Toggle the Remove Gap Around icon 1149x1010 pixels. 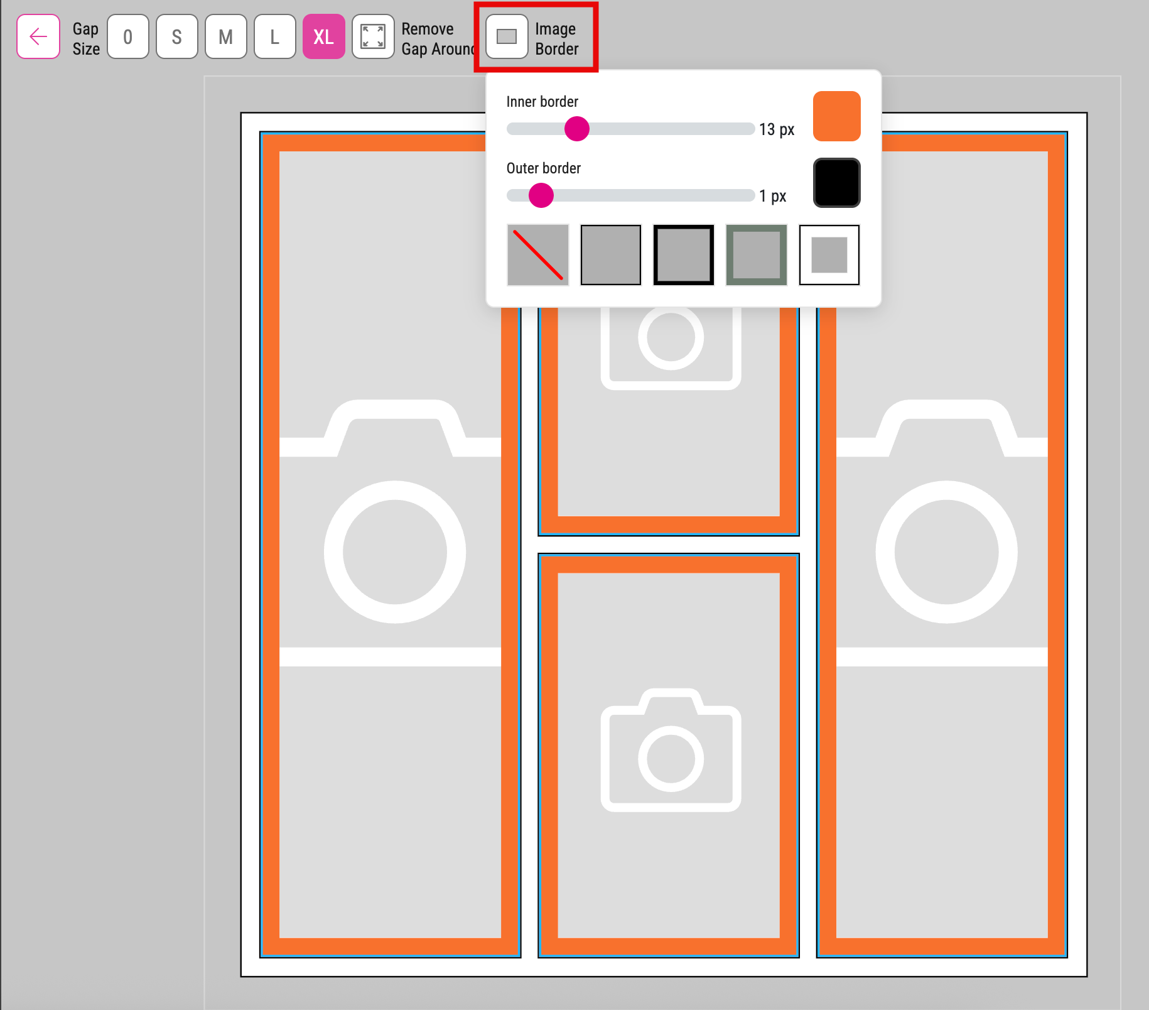373,37
